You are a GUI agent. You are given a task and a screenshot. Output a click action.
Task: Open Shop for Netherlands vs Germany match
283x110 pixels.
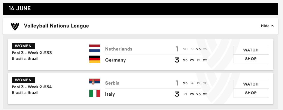[x=251, y=59]
